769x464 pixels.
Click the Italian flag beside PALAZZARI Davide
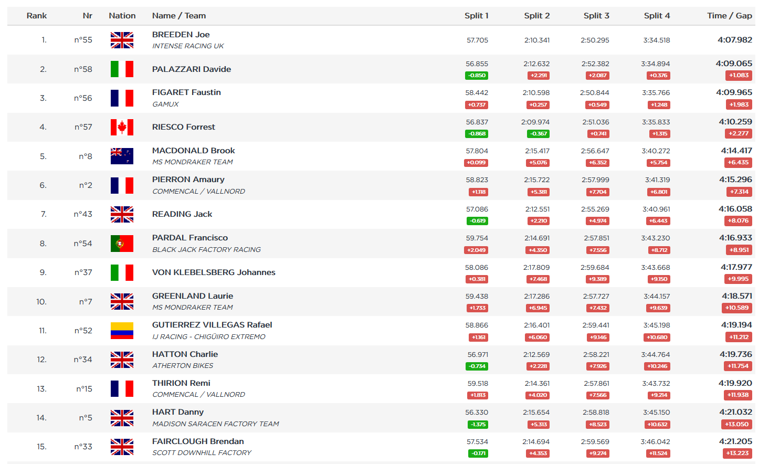(122, 69)
